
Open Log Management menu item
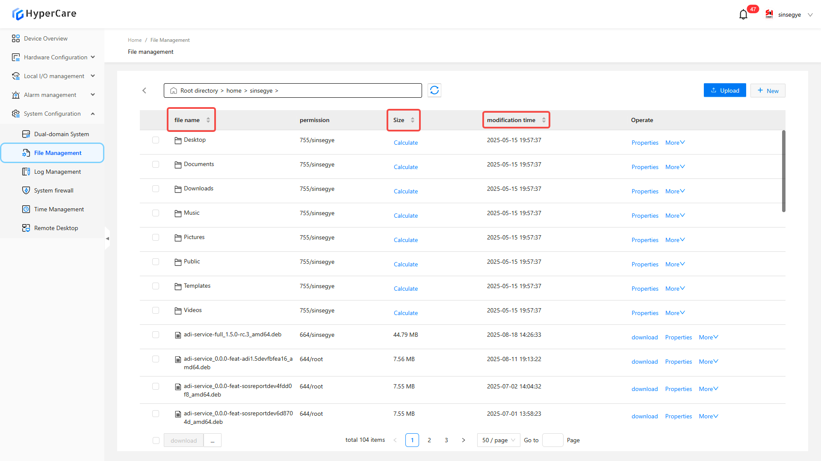pos(57,172)
